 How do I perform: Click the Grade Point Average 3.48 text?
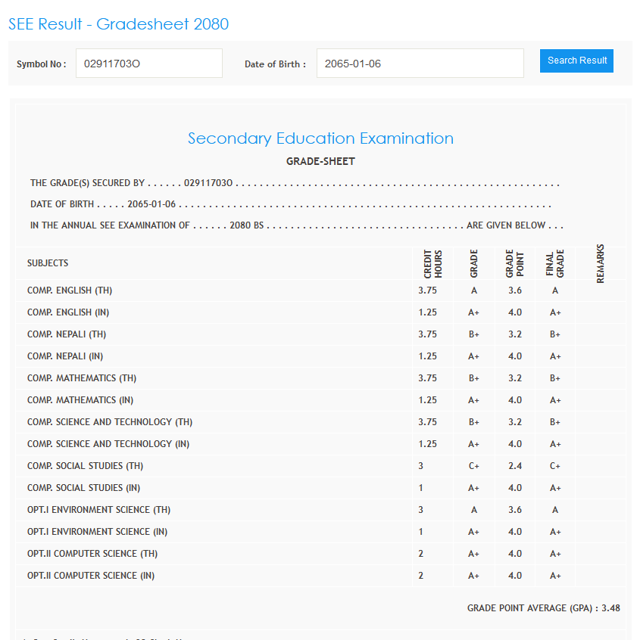pos(543,608)
